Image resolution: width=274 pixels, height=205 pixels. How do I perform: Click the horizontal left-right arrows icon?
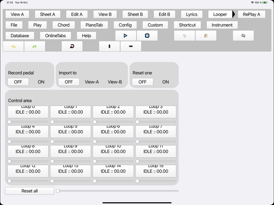[131, 46]
